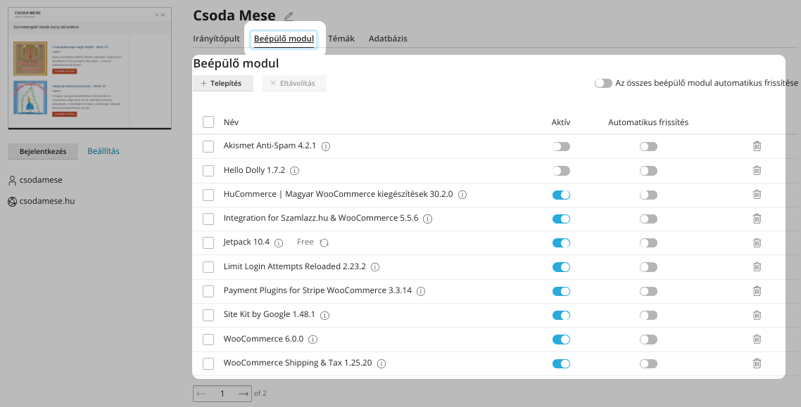Tick checkbox for WooCommerce Shipping & Tax
The width and height of the screenshot is (801, 407).
tap(208, 363)
